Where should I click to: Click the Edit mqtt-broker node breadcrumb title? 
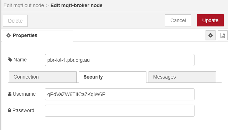pos(77,6)
